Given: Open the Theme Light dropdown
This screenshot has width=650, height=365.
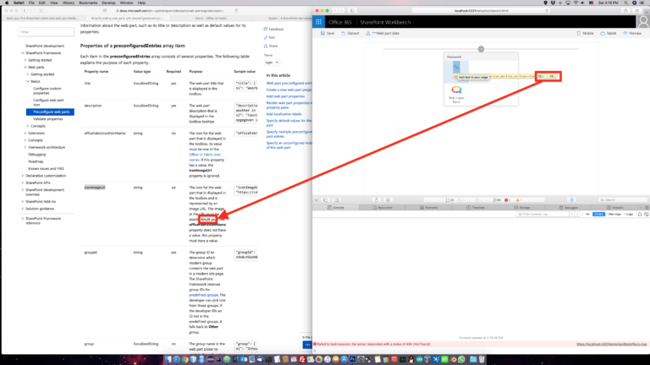Looking at the screenshot, I should click(272, 63).
